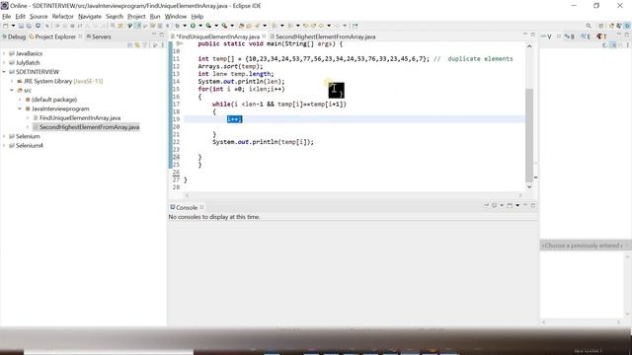The image size is (632, 355).
Task: Open the Run menu
Action: click(x=155, y=17)
